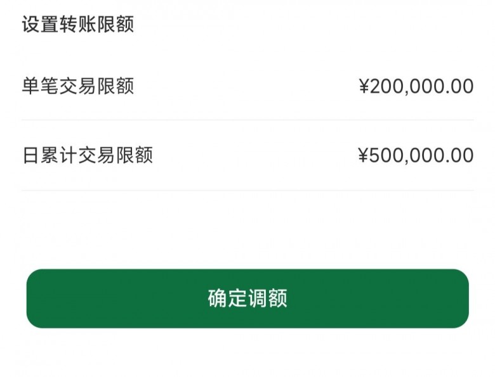Click the ¥ symbol before 200,000.00

coord(364,86)
